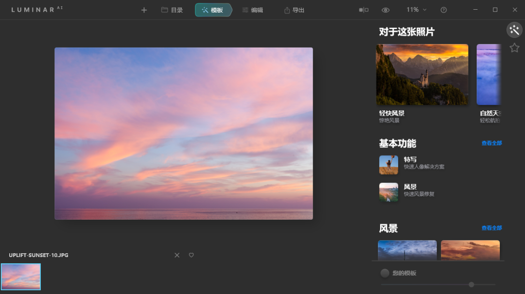Adjust the template strength slider
The image size is (525, 294).
click(471, 285)
